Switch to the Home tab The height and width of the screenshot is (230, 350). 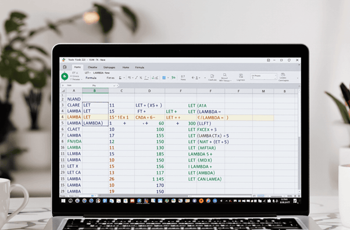pos(126,67)
